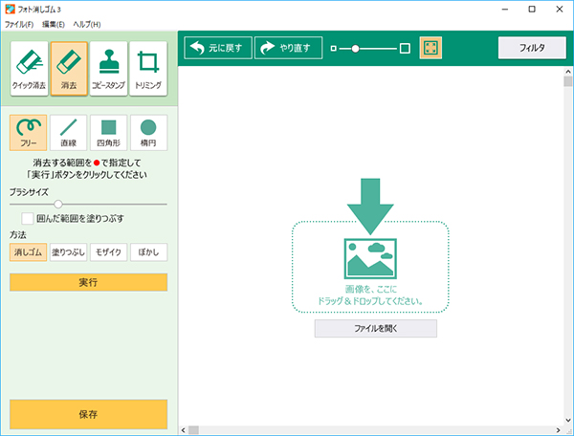Pick the 楕円 ellipse selection shape
The width and height of the screenshot is (574, 436).
148,133
